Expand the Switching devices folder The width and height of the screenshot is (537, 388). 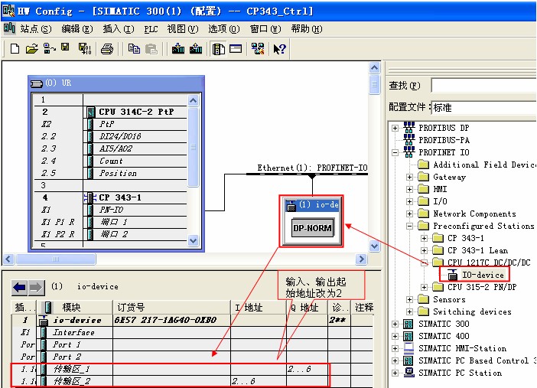click(x=409, y=312)
